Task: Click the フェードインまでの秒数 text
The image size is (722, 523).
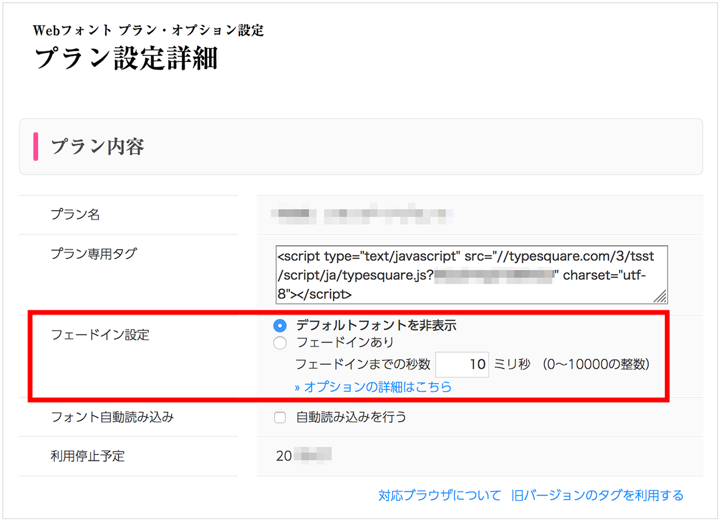Action: [363, 365]
